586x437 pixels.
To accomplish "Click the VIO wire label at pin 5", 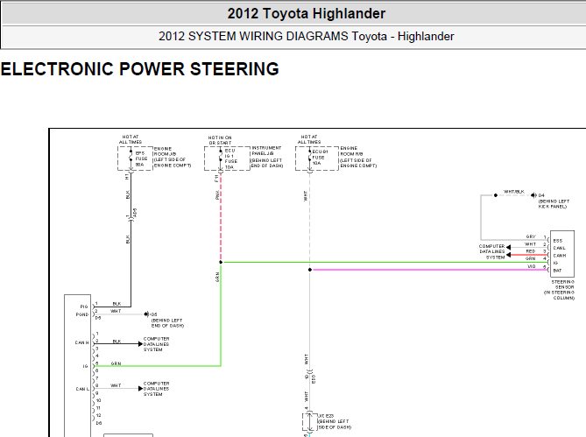I will click(x=531, y=266).
